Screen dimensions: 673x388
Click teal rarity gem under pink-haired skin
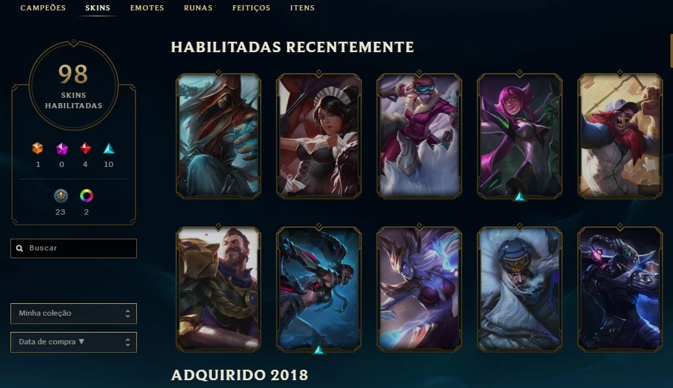[520, 196]
